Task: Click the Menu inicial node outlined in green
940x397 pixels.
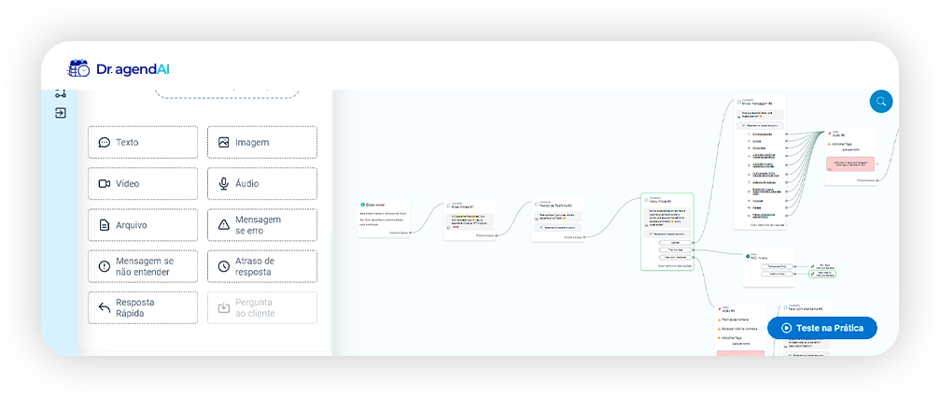Action: (667, 231)
